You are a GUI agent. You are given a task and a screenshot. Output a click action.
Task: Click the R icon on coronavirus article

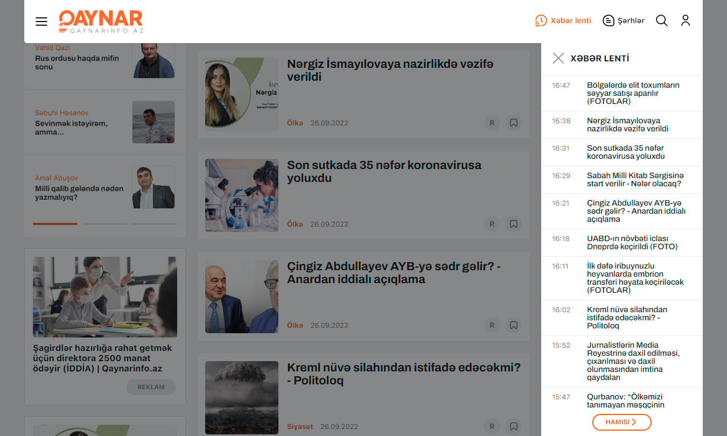492,224
